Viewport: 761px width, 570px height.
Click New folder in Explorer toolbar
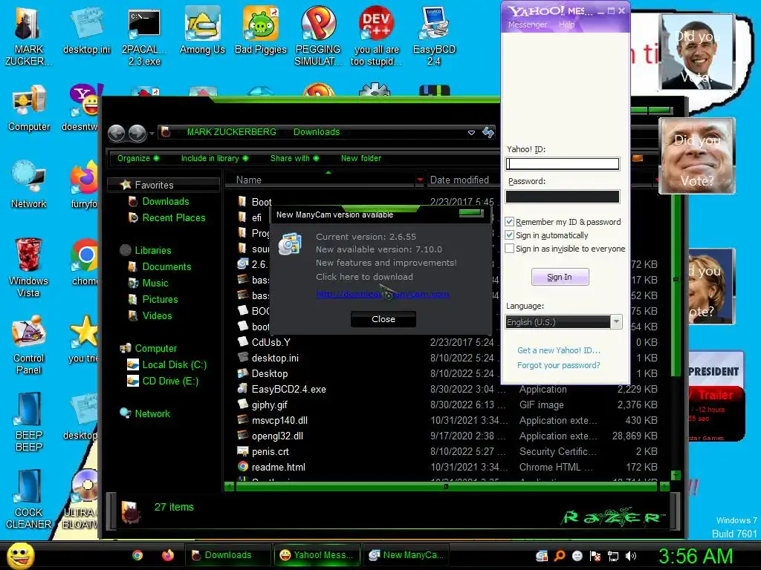point(361,159)
